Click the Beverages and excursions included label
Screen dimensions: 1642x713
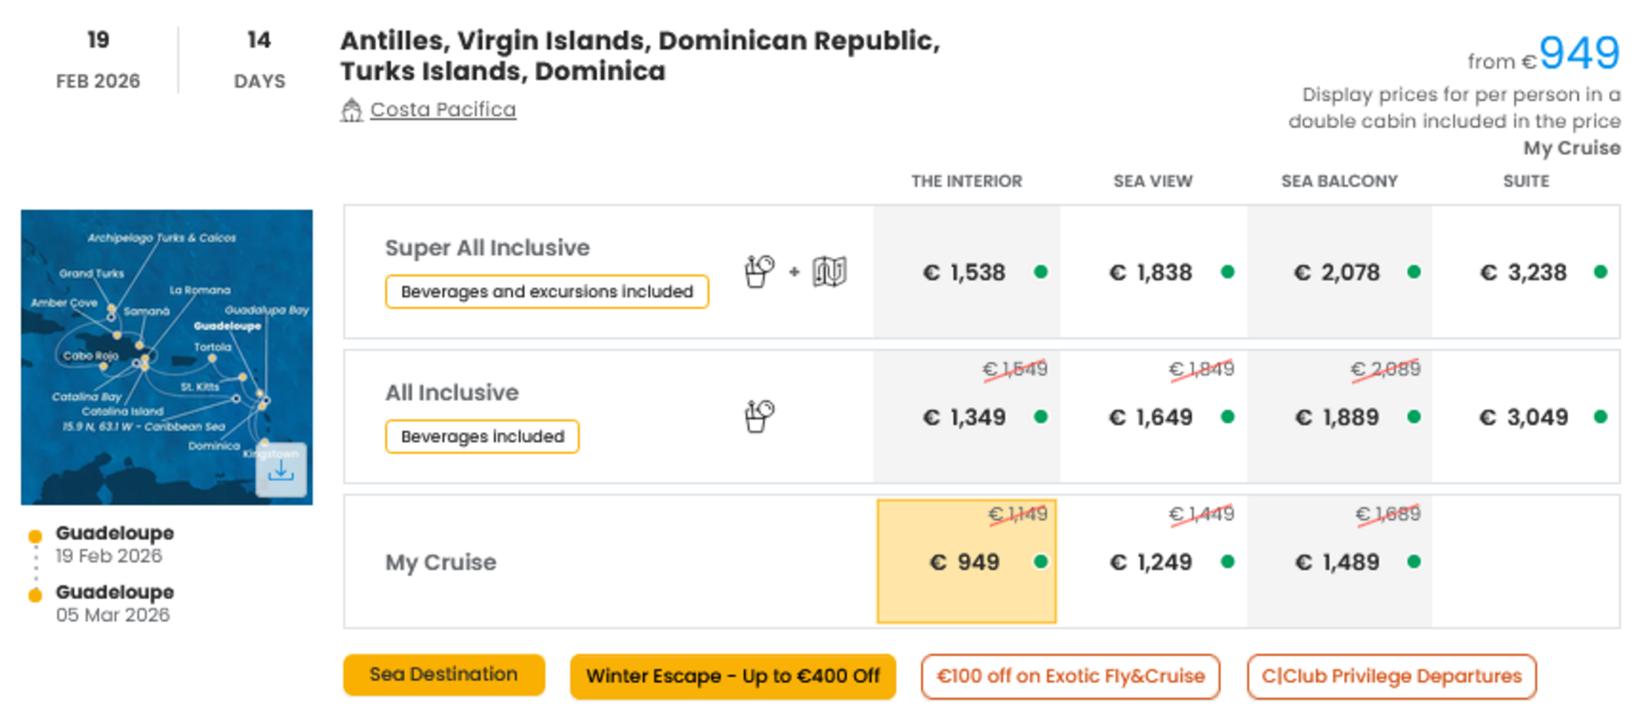point(546,291)
